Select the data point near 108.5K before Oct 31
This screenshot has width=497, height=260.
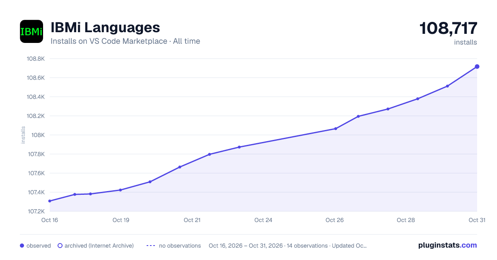click(448, 86)
